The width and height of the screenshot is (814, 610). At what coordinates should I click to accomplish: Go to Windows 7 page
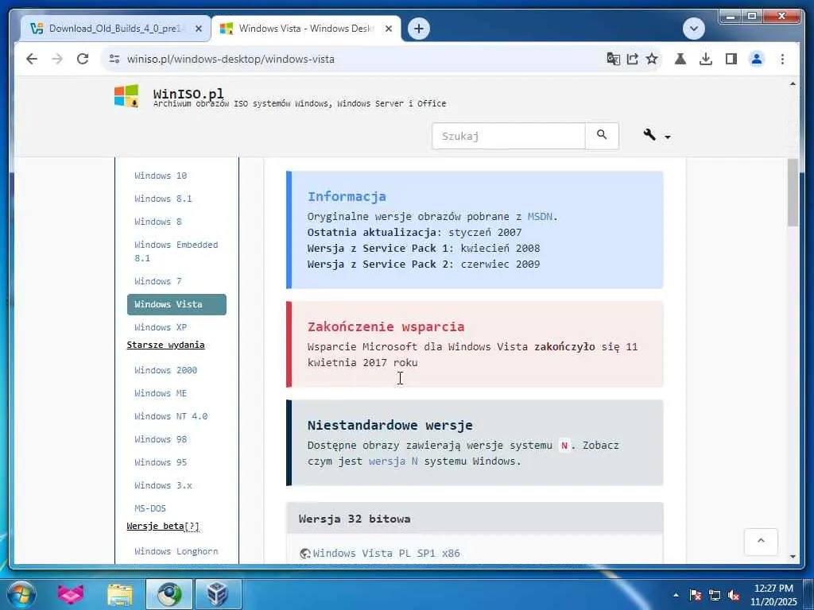[158, 281]
